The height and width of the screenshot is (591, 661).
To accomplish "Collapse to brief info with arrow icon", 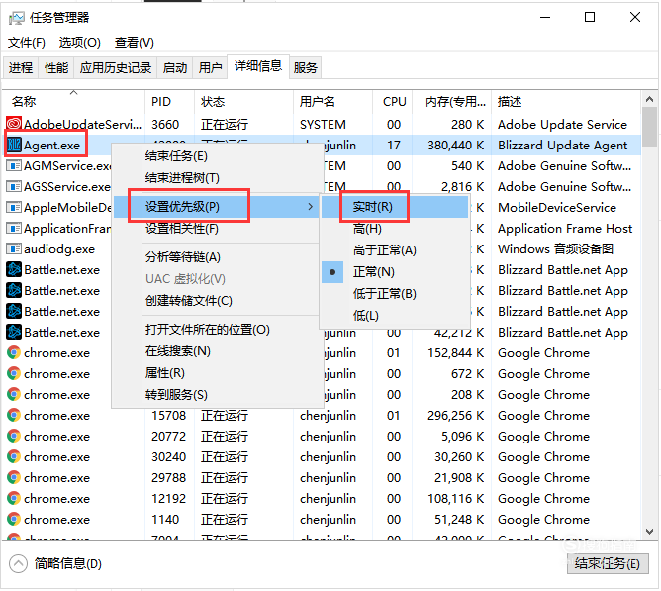I will click(18, 563).
